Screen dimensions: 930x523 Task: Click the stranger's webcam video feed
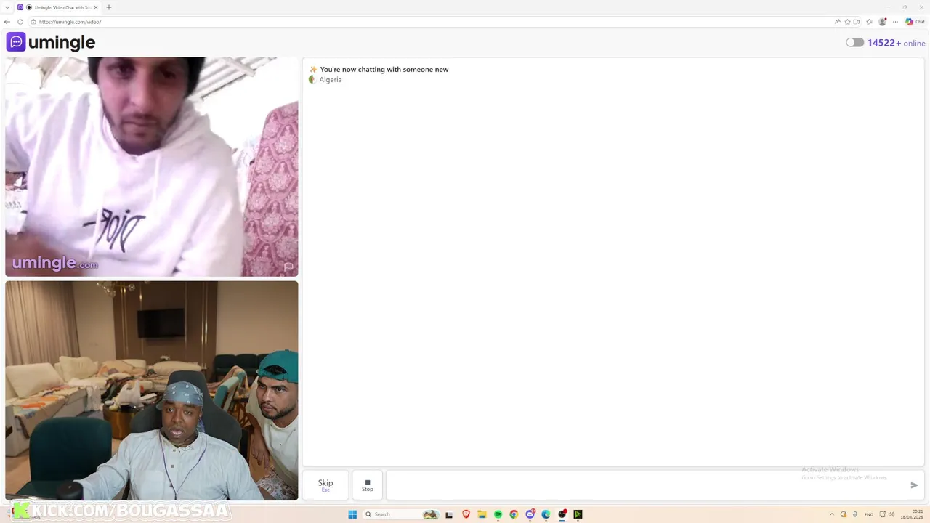coord(151,167)
